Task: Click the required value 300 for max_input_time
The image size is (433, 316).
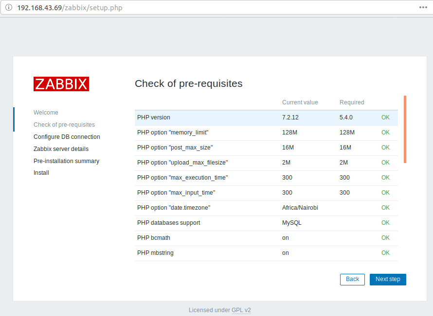Action: click(344, 193)
